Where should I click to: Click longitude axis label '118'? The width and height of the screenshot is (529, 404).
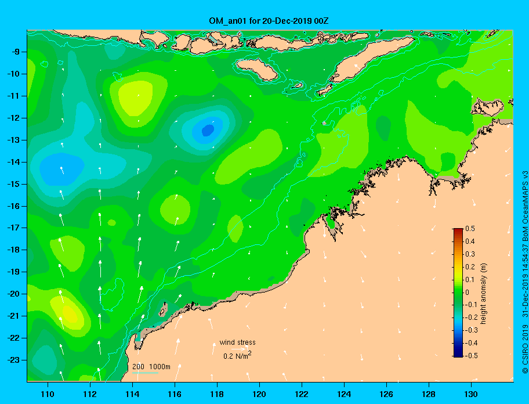click(217, 394)
